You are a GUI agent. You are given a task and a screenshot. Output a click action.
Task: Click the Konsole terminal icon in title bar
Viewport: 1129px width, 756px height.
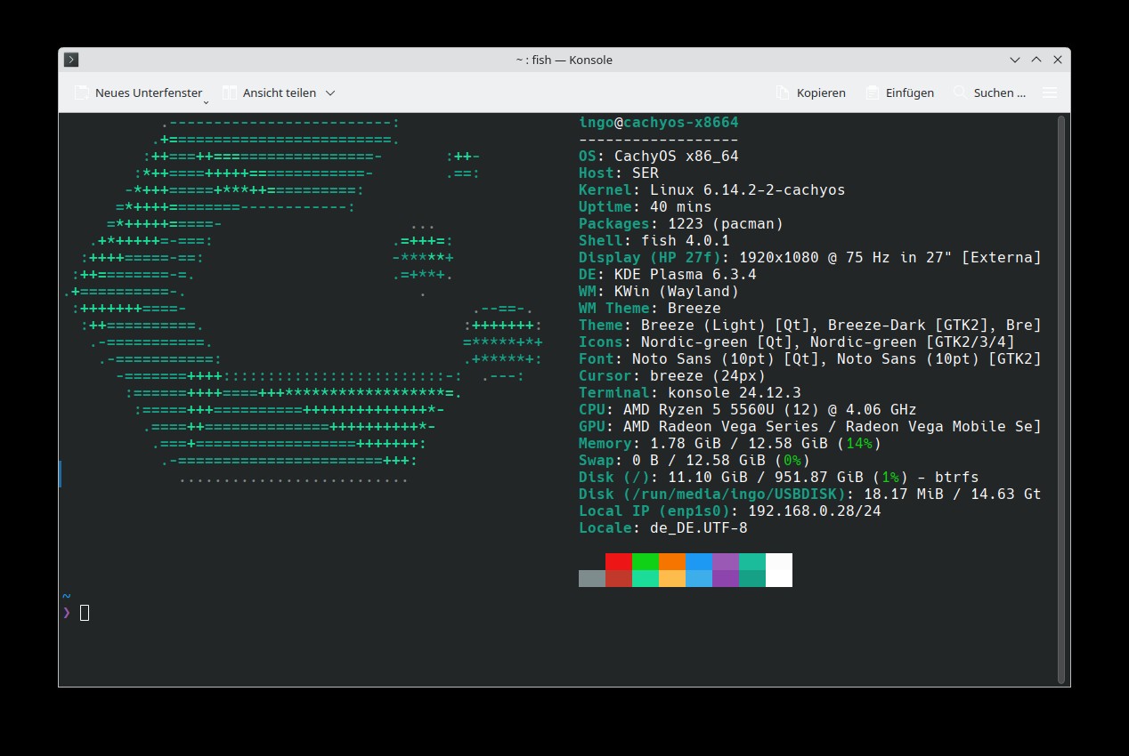(72, 60)
